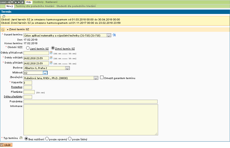Click into the Poznámka text field
This screenshot has height=148, width=230.
coord(90,102)
